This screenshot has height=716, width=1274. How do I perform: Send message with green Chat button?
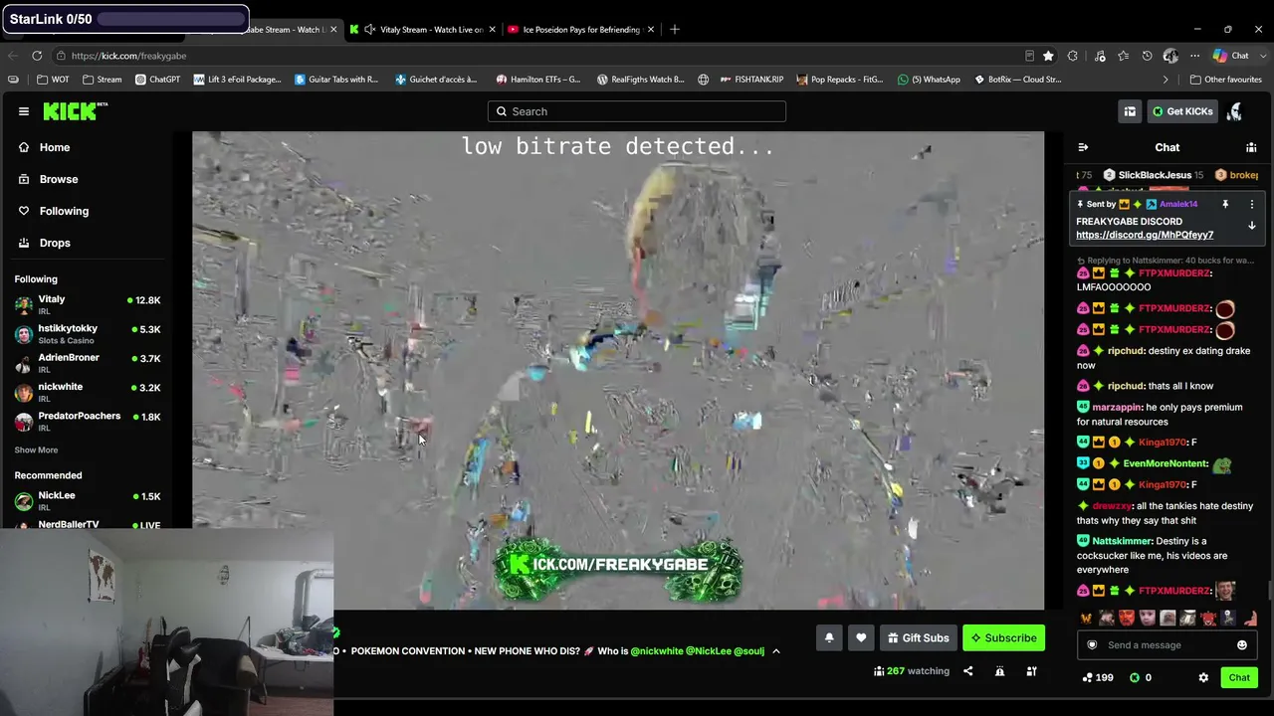coord(1239,677)
